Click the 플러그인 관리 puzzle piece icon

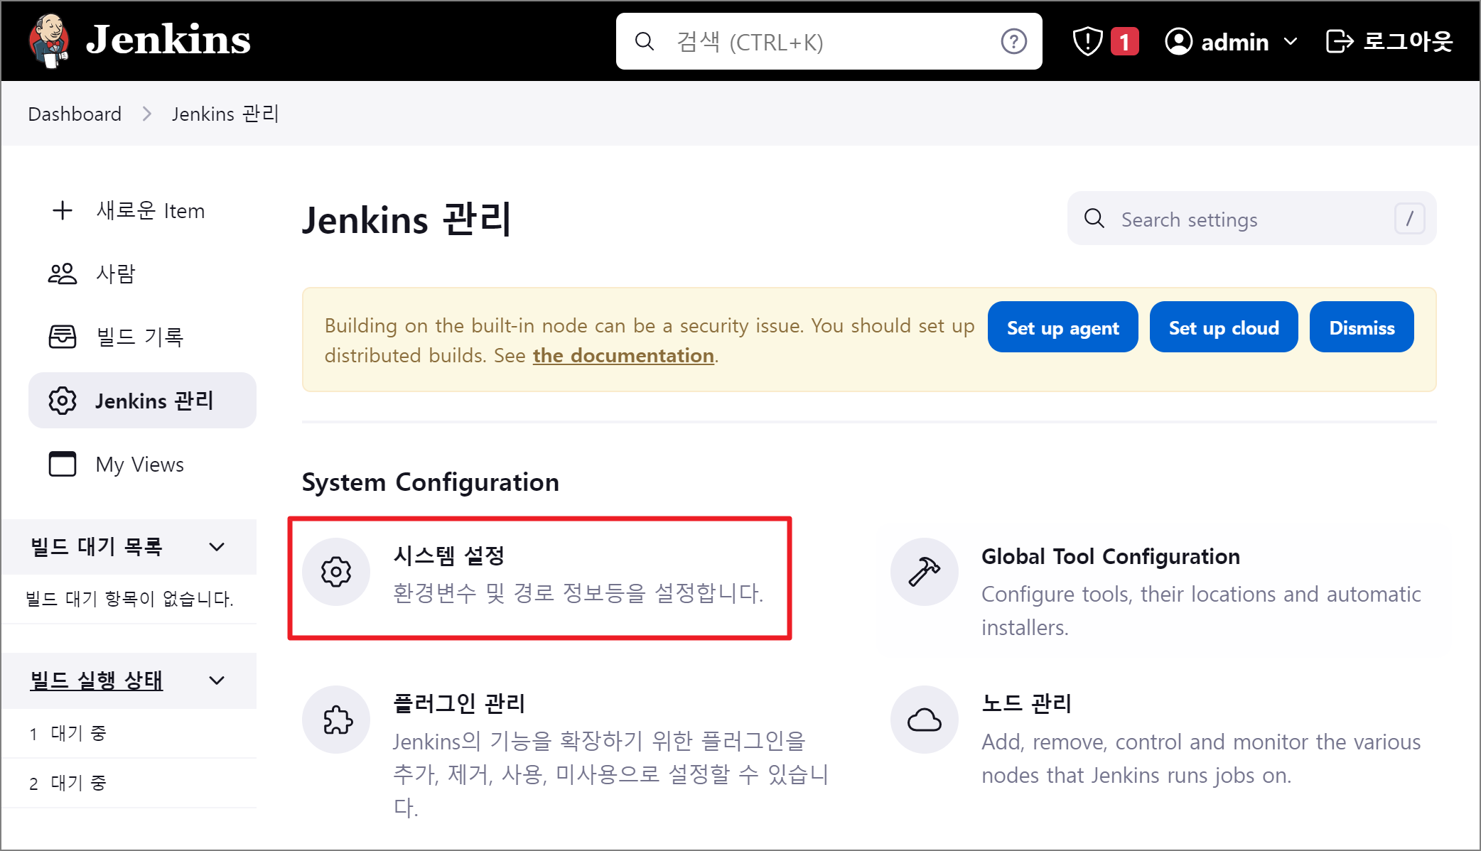[336, 720]
